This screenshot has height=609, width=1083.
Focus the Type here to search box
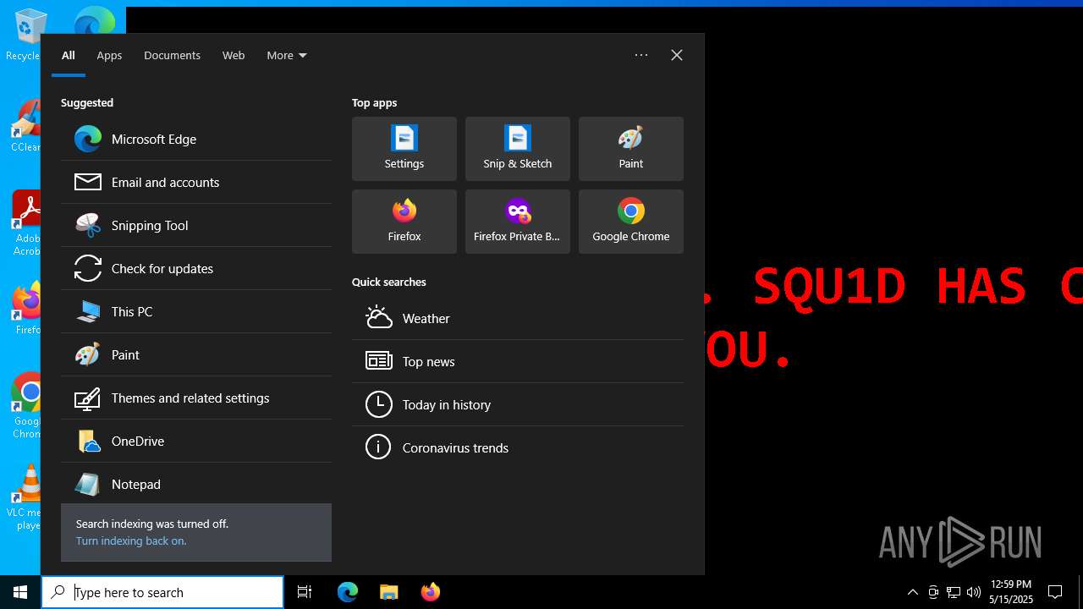pyautogui.click(x=162, y=592)
